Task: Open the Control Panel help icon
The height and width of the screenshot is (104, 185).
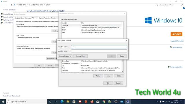Action: pyautogui.click(x=184, y=8)
